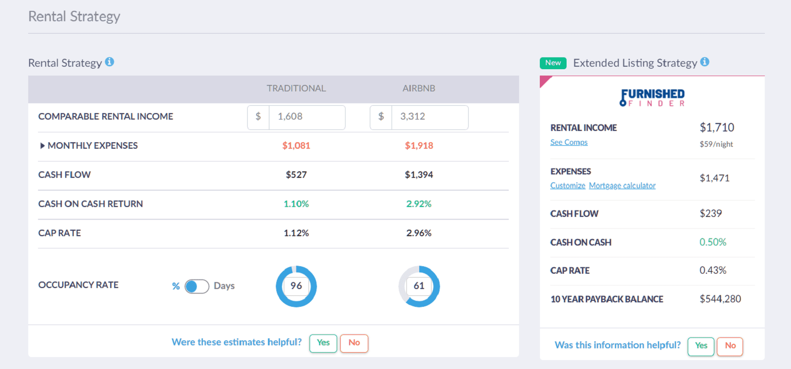Viewport: 791px width, 369px height.
Task: Select the Traditional column header
Action: coord(296,88)
